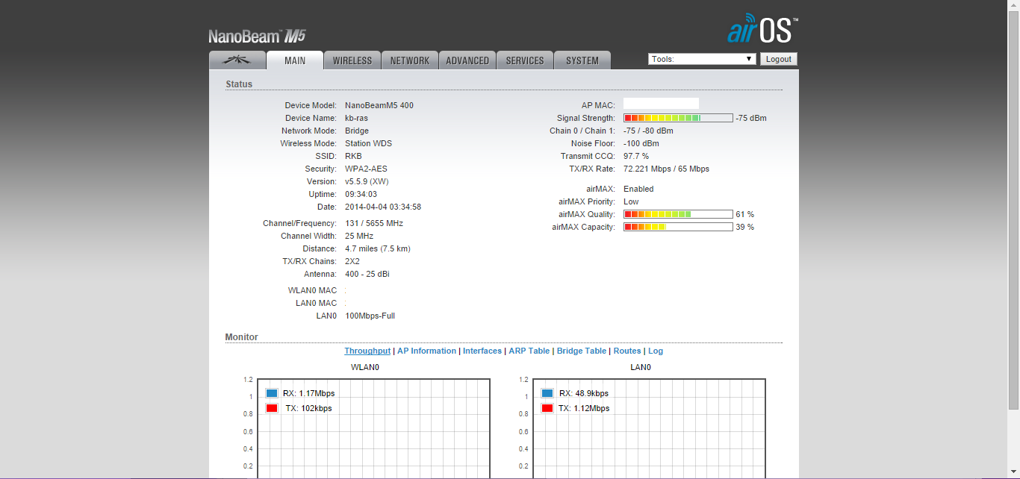Select the ADVANCED tab

[x=467, y=60]
